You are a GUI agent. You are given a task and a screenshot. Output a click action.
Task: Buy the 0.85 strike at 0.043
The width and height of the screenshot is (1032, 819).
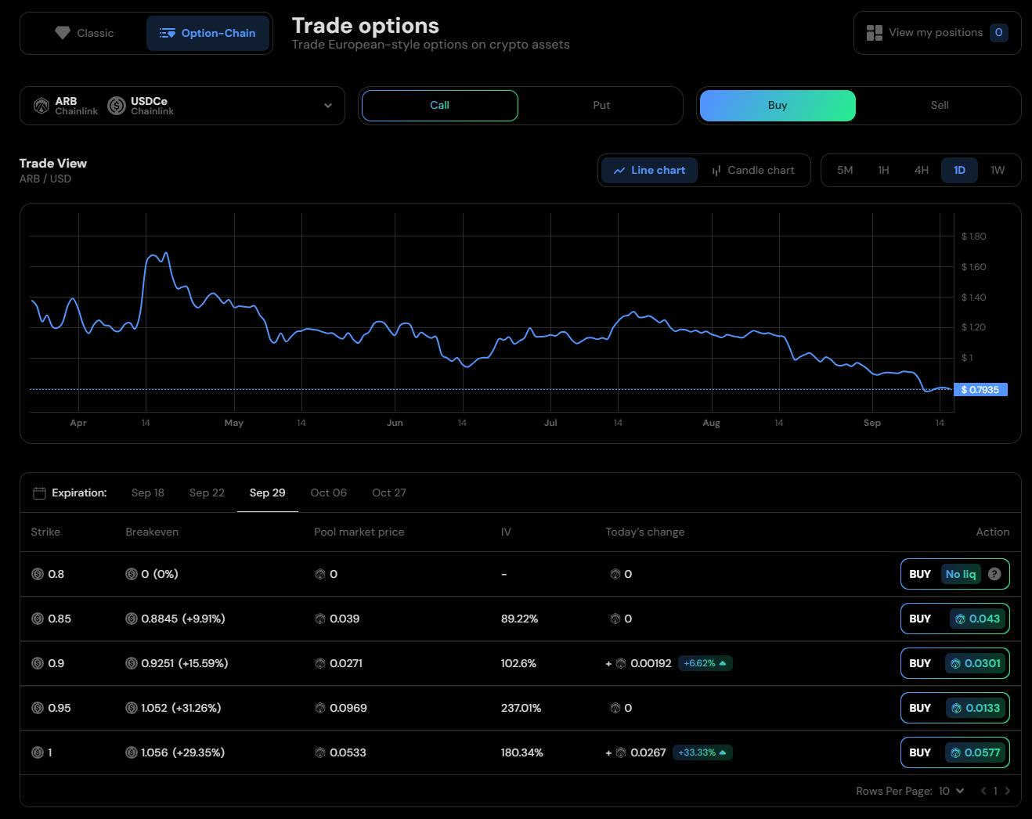tap(955, 619)
